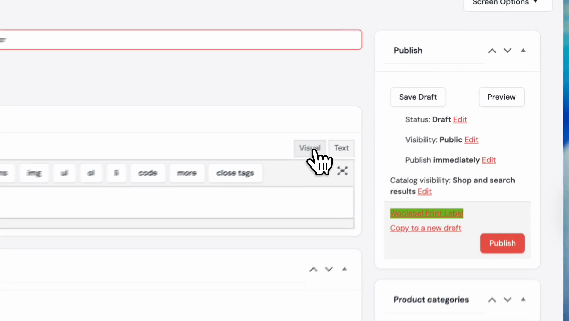
Task: Edit the Draft status
Action: [x=460, y=119]
